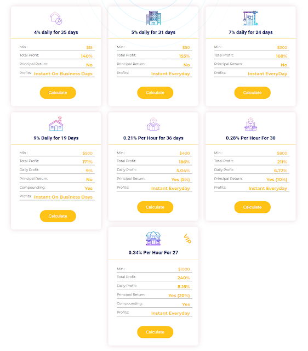Calculate the 5% daily for 31 days plan

pyautogui.click(x=155, y=93)
